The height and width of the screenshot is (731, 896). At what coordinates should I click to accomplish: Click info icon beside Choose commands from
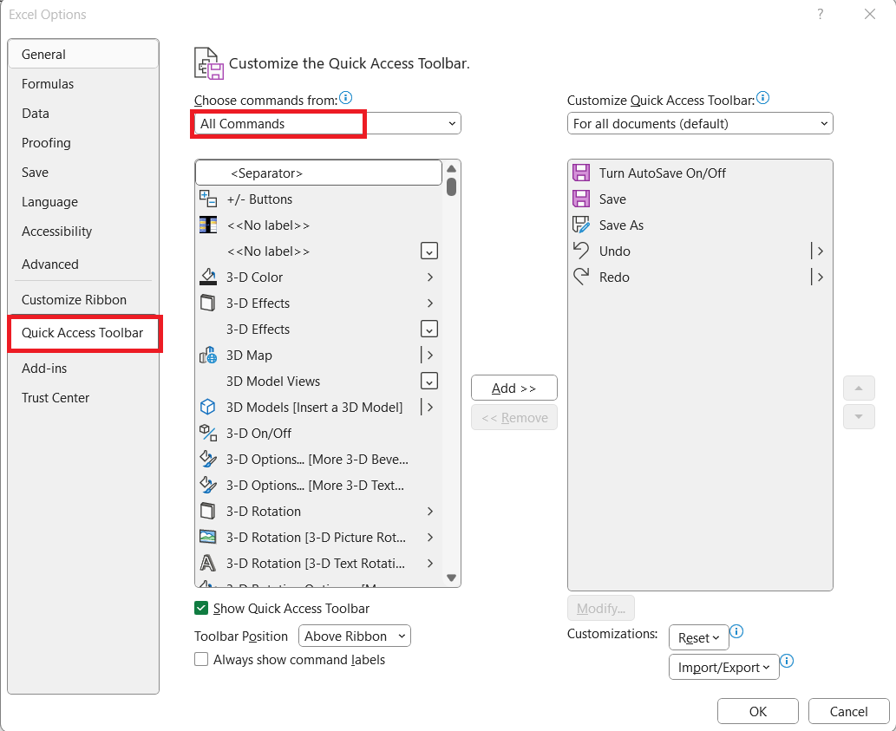346,98
